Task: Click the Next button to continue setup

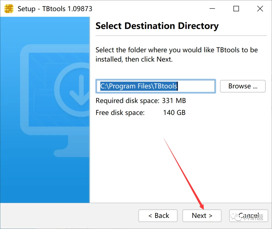Action: click(202, 216)
